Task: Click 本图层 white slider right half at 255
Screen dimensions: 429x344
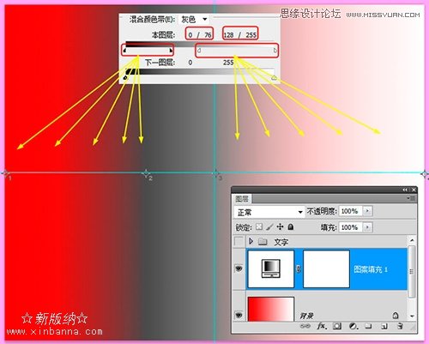Action: point(275,51)
